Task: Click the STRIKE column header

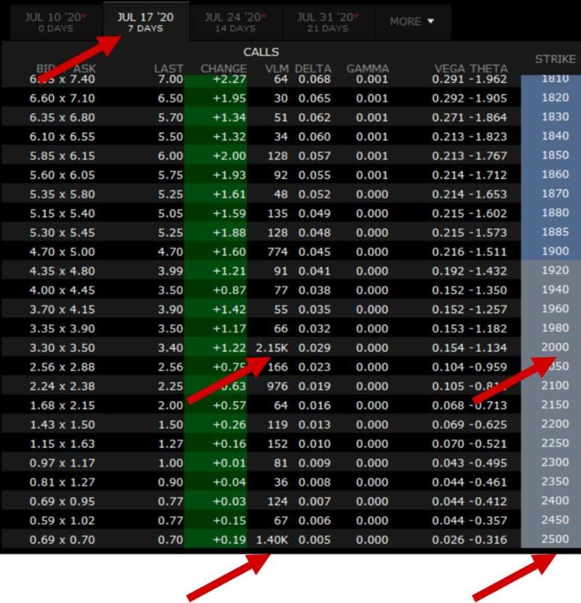Action: click(x=555, y=59)
